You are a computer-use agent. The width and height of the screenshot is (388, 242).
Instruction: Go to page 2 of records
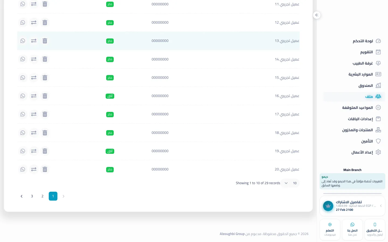click(42, 196)
